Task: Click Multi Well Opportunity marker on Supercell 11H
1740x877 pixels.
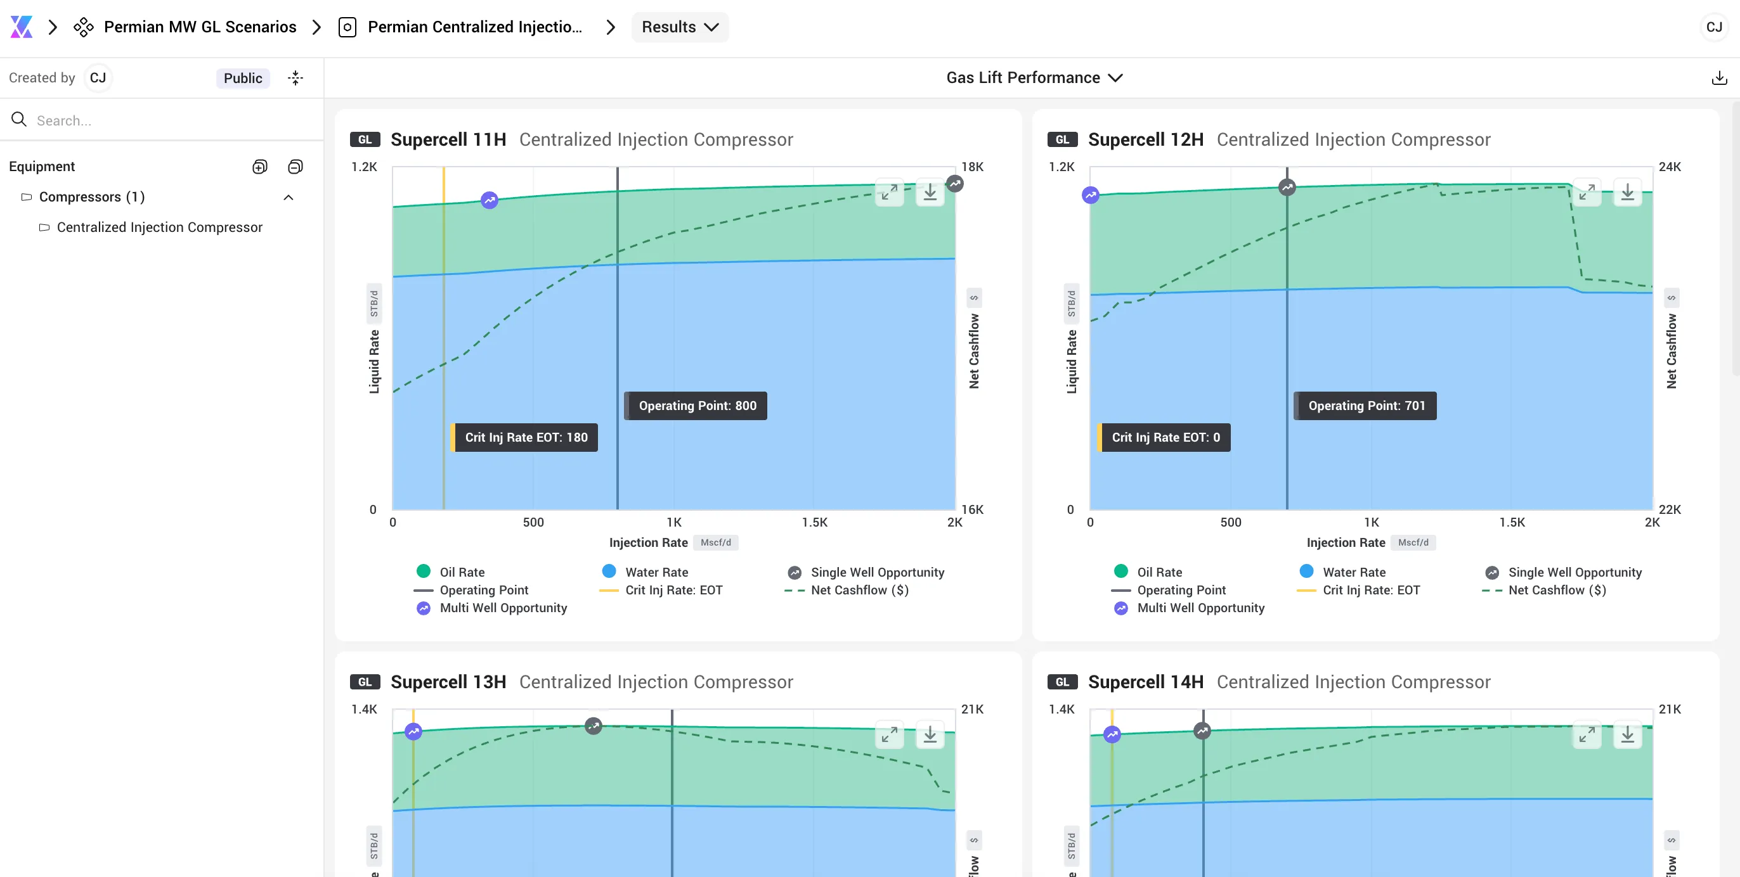Action: pos(490,200)
